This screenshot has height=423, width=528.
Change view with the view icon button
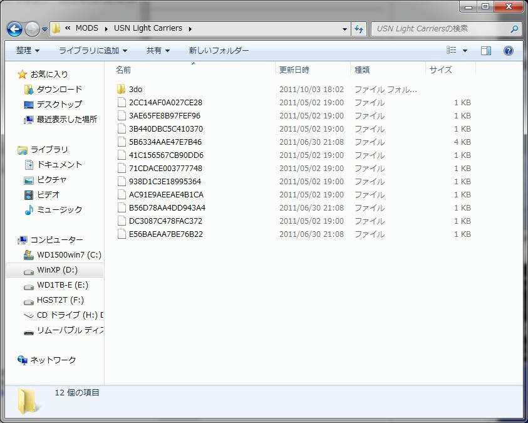click(x=451, y=50)
